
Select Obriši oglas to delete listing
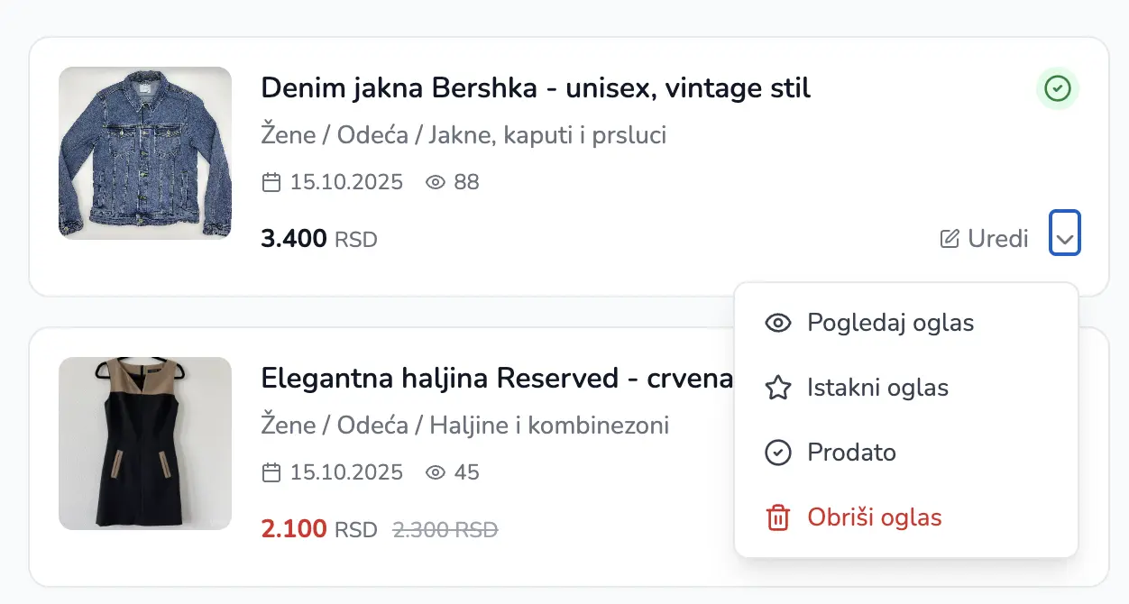tap(874, 517)
